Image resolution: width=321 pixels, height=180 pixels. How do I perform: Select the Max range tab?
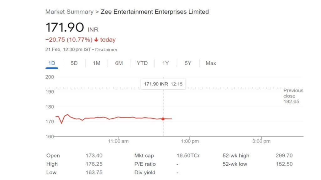211,63
